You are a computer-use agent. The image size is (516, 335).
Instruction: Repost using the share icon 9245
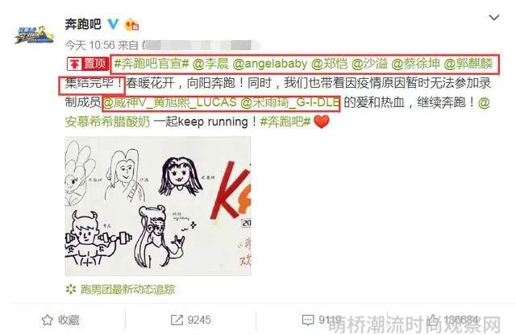coord(191,320)
